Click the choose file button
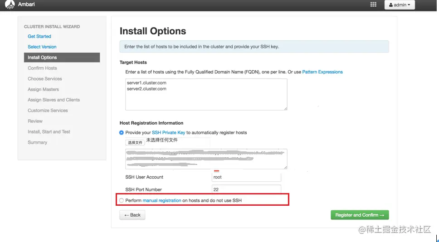The height and width of the screenshot is (242, 439). click(135, 142)
